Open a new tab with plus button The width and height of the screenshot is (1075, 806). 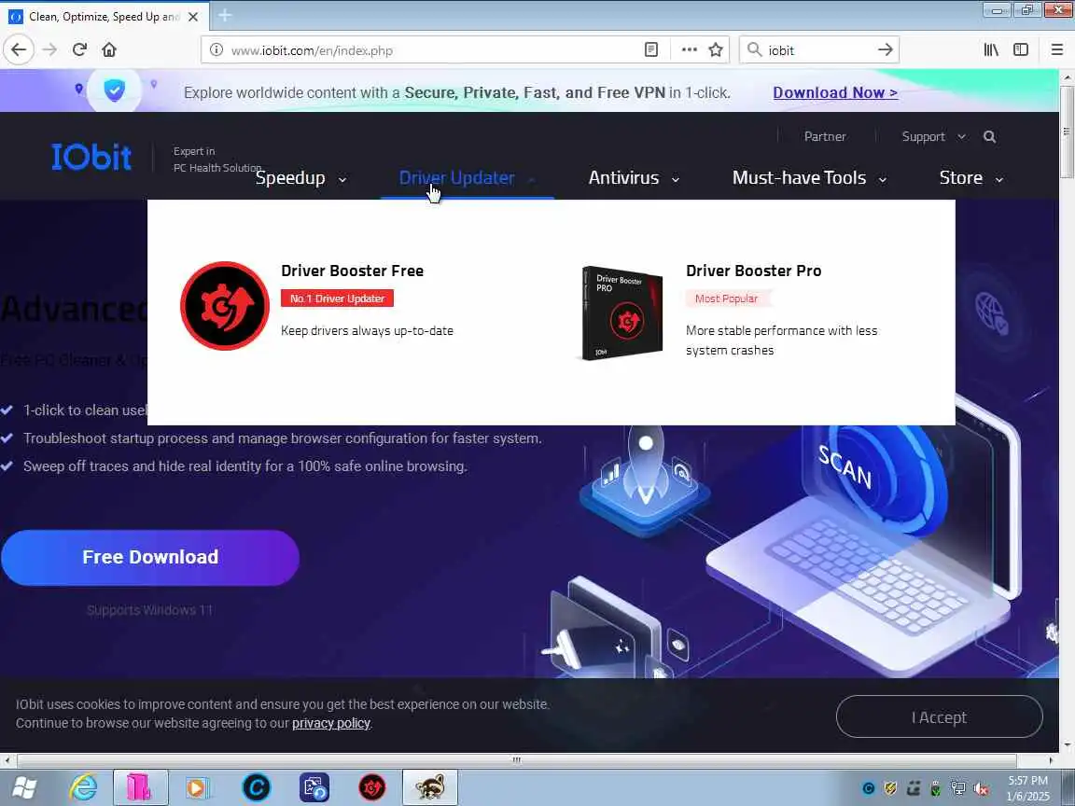pyautogui.click(x=225, y=16)
